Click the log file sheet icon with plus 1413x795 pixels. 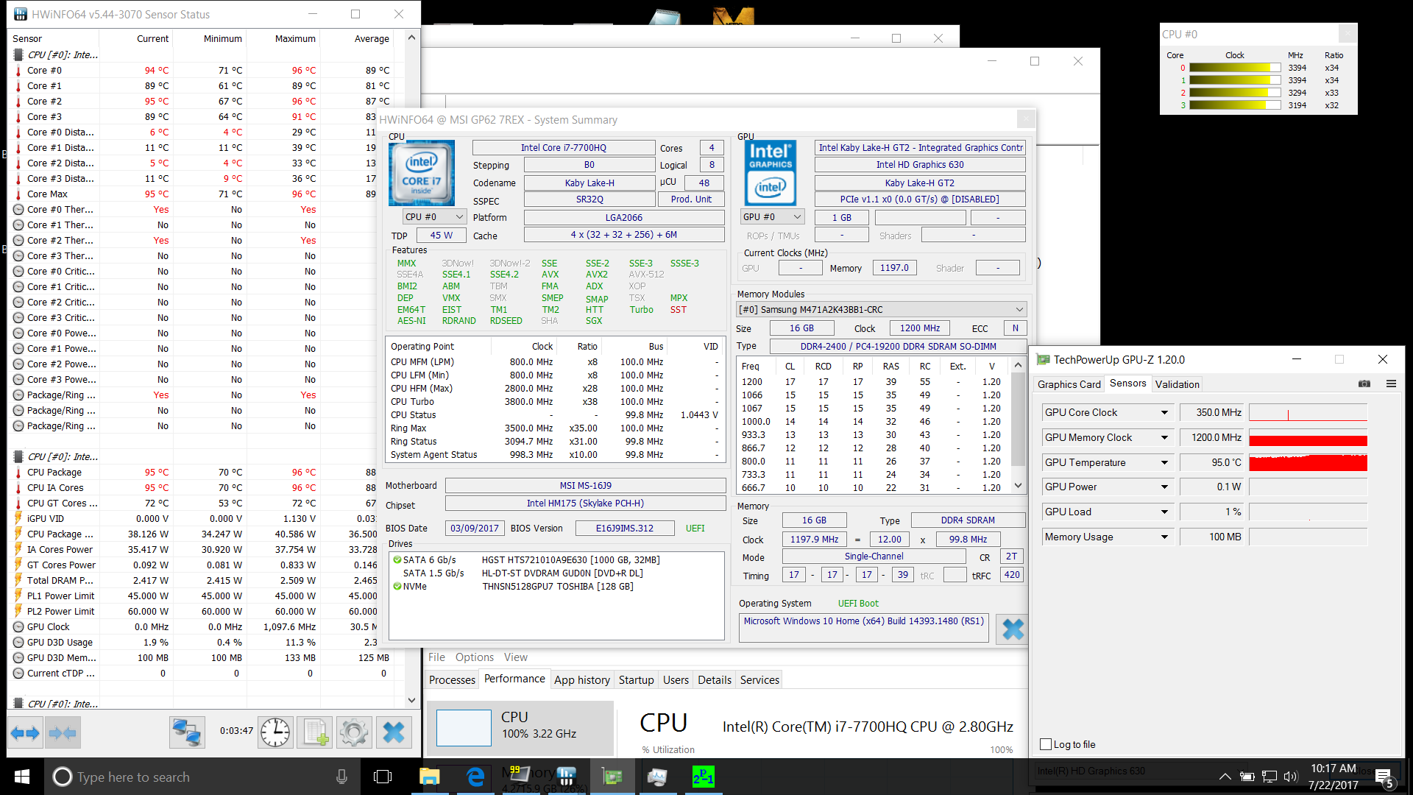pyautogui.click(x=315, y=732)
